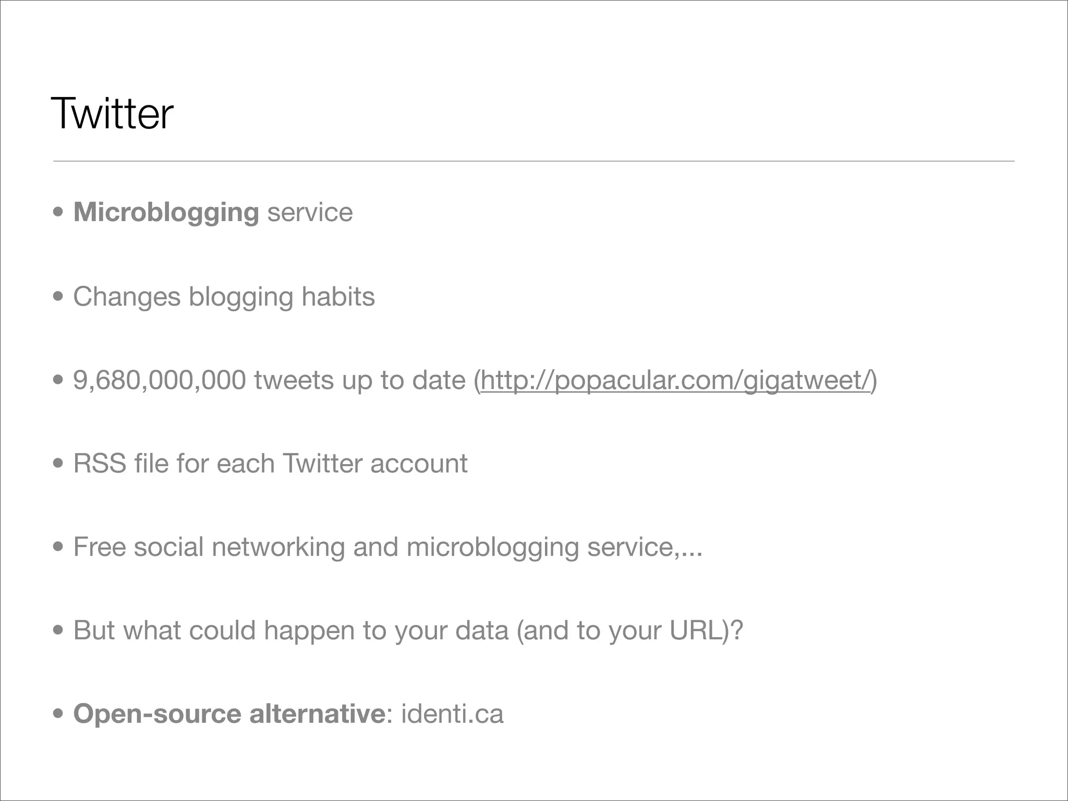
Task: Click the popacular.com/gigatweet link
Action: 675,380
